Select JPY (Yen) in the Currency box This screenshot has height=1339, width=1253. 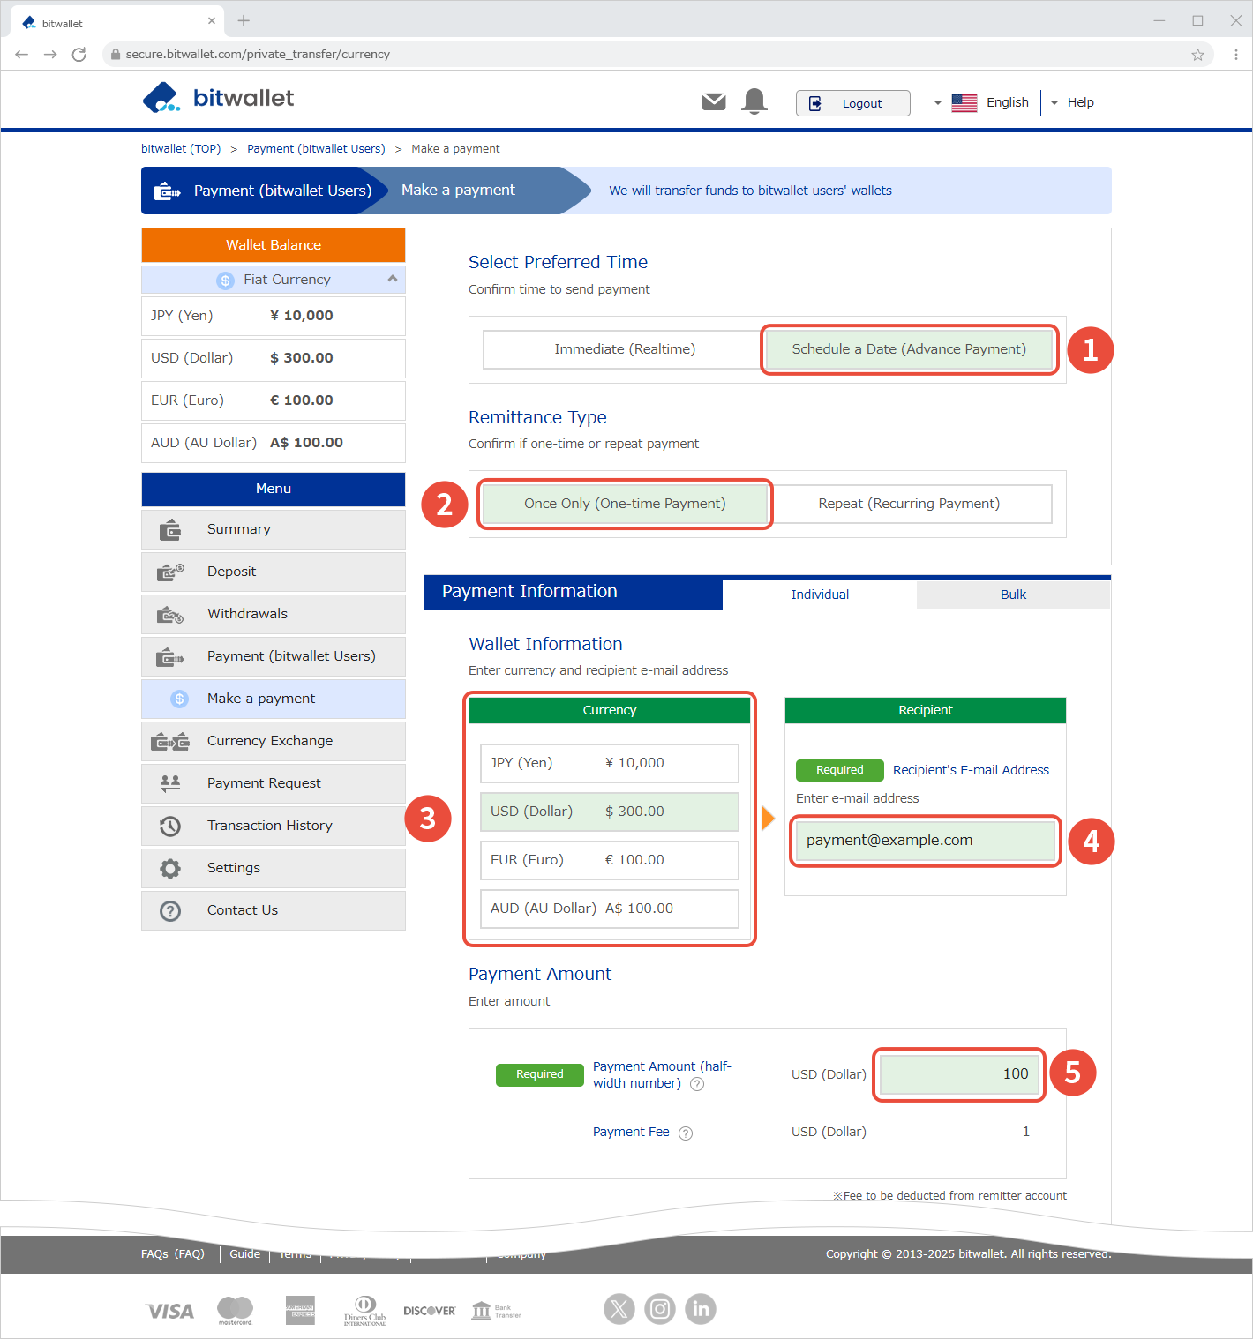coord(609,763)
